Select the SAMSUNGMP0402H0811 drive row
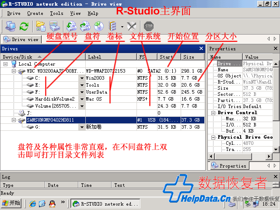This screenshot has height=210, width=280. pyautogui.click(x=102, y=120)
